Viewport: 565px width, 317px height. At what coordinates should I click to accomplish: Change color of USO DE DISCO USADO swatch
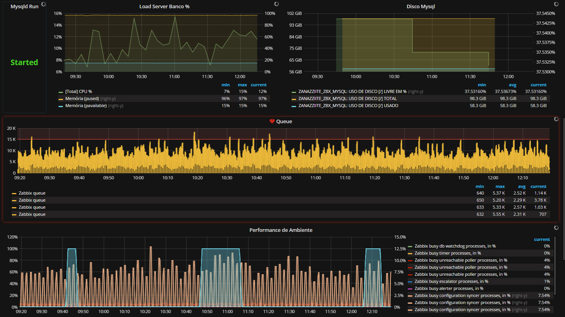click(294, 106)
